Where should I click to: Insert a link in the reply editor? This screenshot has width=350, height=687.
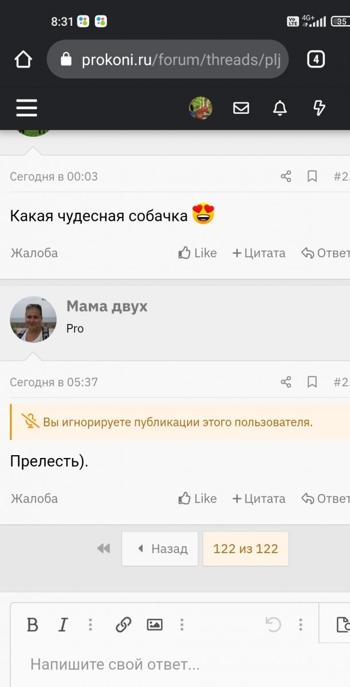click(x=124, y=625)
